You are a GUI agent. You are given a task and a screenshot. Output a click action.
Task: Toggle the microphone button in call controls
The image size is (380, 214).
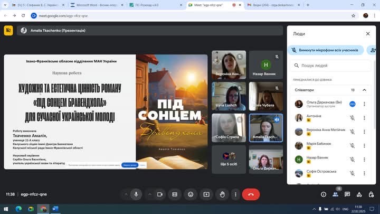pyautogui.click(x=136, y=194)
